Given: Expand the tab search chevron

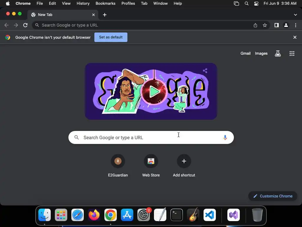Looking at the screenshot, I should click(296, 15).
